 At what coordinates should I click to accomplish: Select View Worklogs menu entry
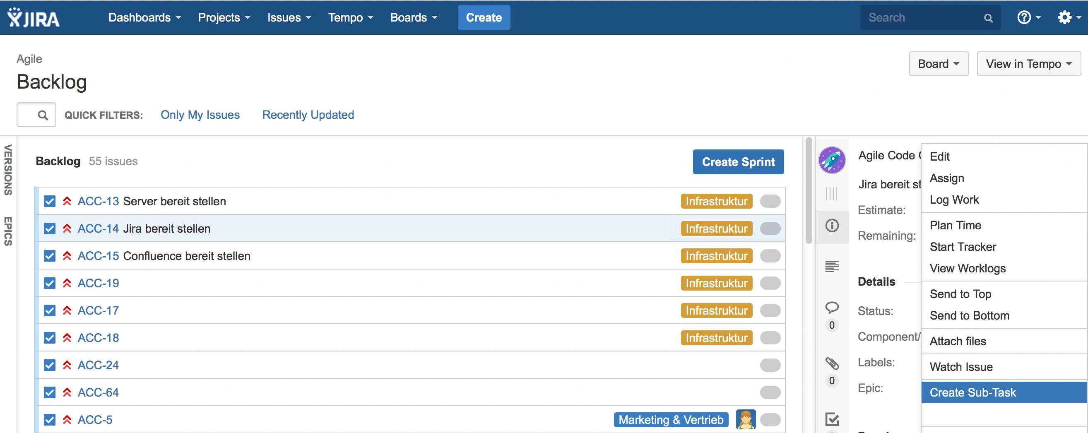click(x=1004, y=269)
